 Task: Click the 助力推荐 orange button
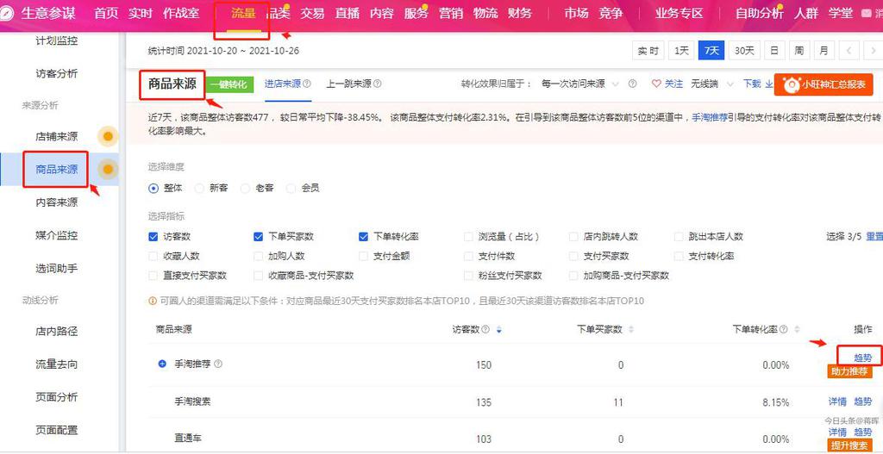[849, 371]
